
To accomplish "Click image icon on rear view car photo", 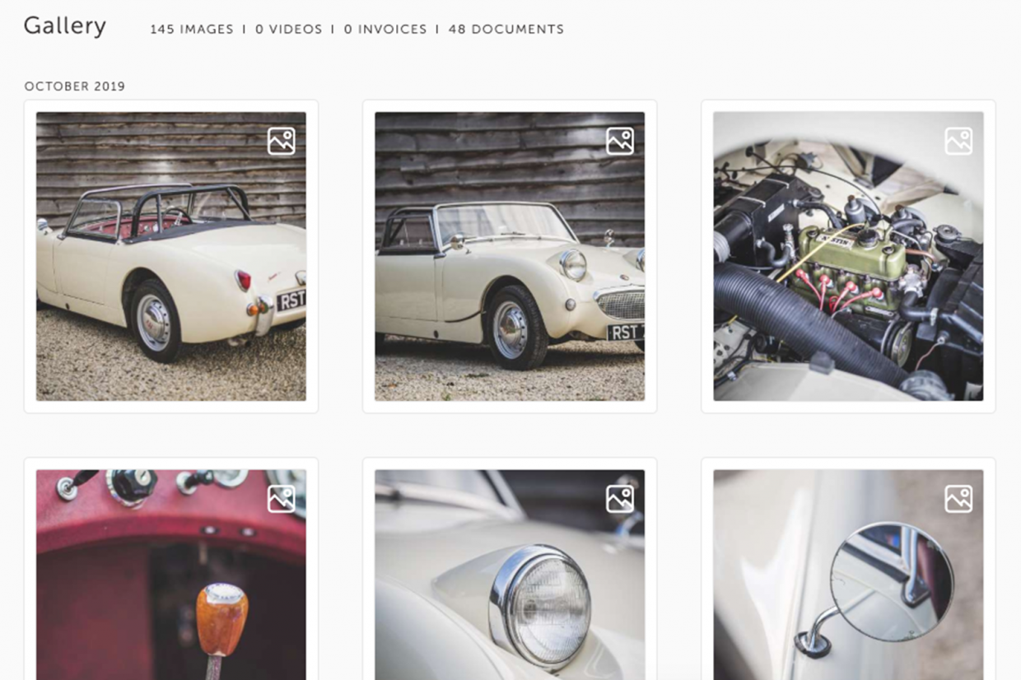I will pyautogui.click(x=281, y=141).
